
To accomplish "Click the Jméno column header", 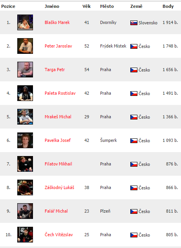I will pyautogui.click(x=52, y=6).
